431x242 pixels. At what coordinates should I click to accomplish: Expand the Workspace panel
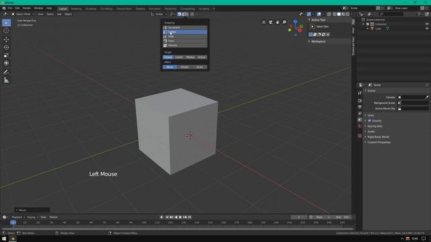pos(318,42)
